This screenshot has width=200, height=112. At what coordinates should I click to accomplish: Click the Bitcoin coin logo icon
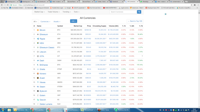click(x=38, y=30)
